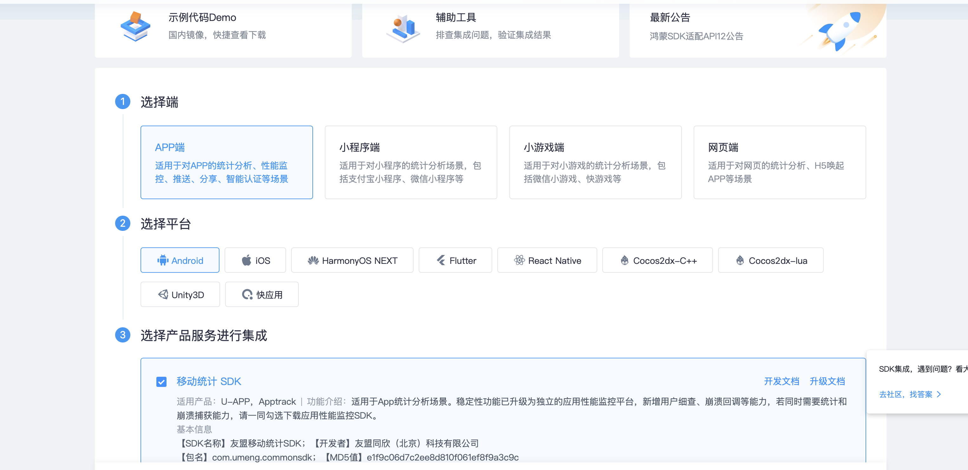Select the APP端 card
This screenshot has width=968, height=470.
click(x=226, y=162)
